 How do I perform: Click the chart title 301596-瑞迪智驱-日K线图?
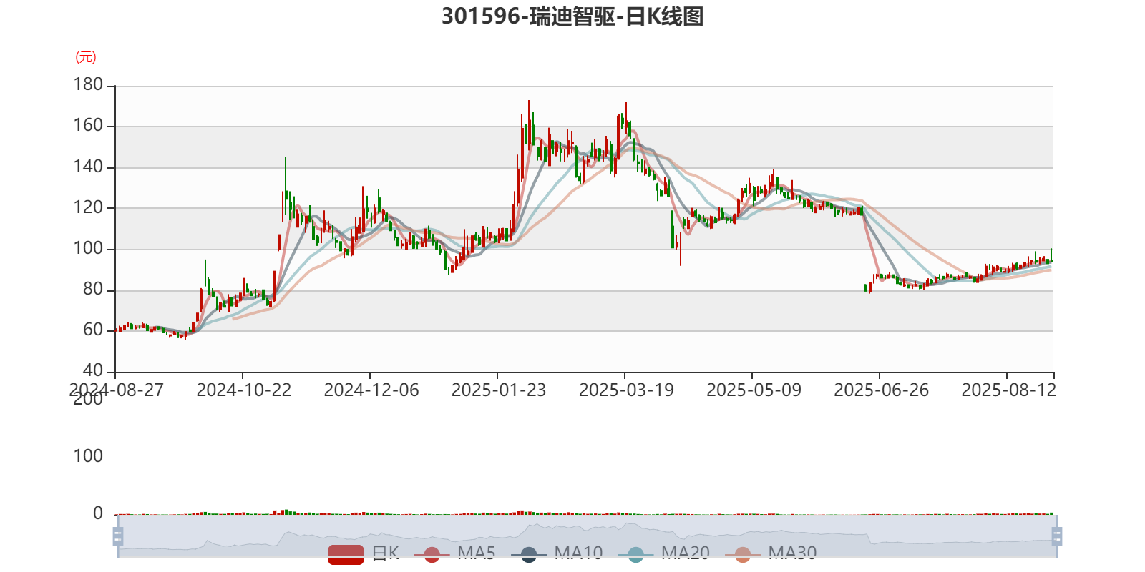pos(572,16)
